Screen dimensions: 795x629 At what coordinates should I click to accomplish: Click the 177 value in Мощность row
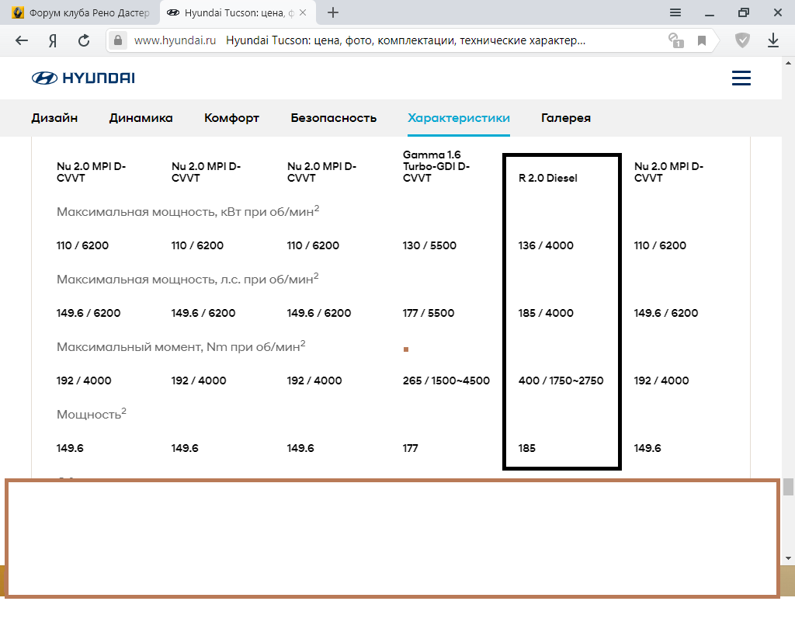click(410, 448)
